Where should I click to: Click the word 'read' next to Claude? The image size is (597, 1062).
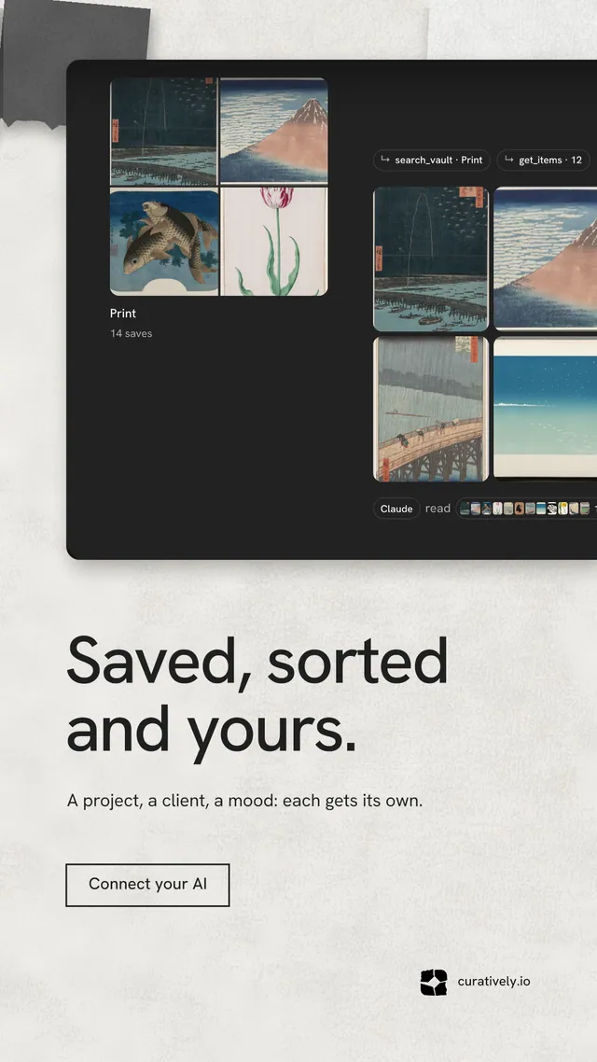pyautogui.click(x=437, y=509)
